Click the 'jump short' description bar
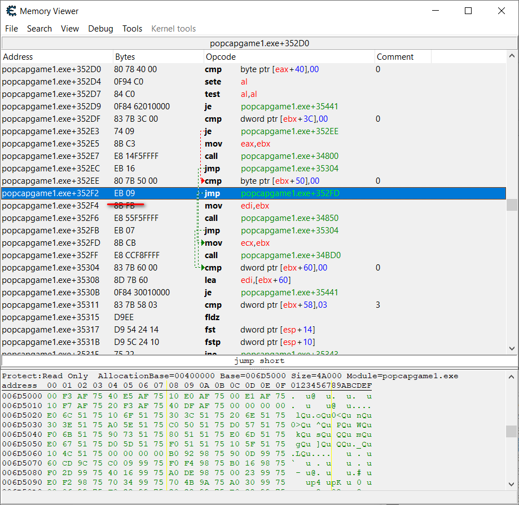519x505 pixels. tap(259, 361)
